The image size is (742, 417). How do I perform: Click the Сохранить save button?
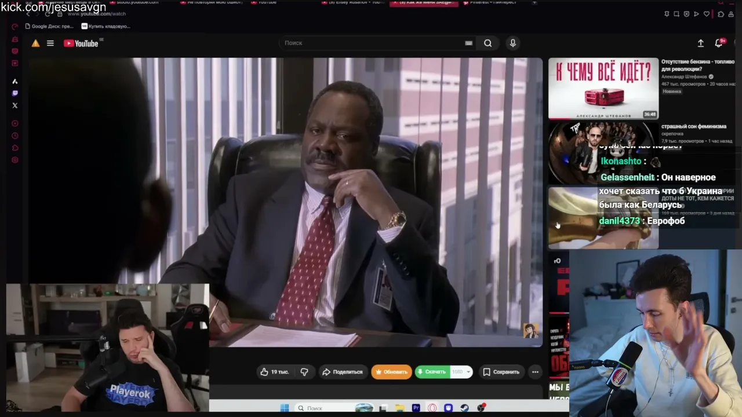tap(501, 372)
